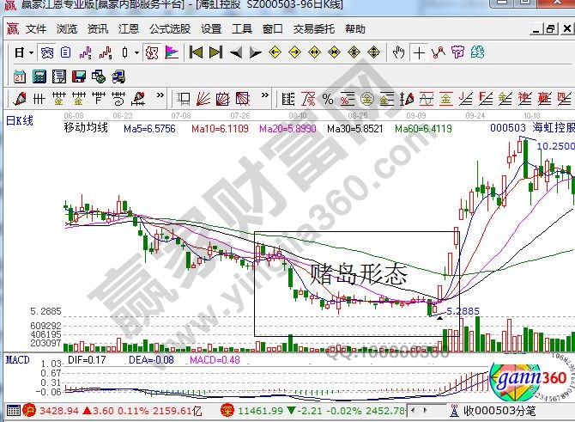Jump to first record arrow icon
The width and height of the screenshot is (575, 422).
[x=196, y=53]
